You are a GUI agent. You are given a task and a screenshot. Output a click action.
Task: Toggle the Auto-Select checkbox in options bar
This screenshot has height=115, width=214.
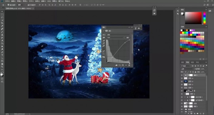pos(8,5)
